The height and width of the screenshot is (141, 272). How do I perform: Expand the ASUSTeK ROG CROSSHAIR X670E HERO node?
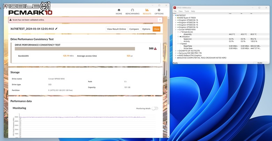176,58
